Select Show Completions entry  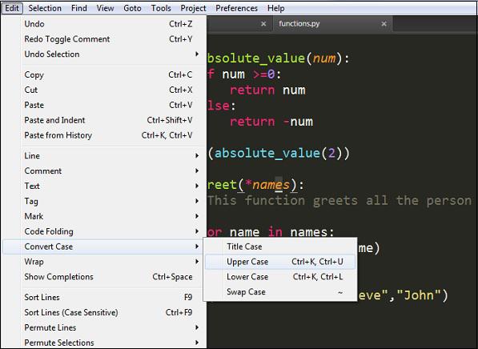coord(104,277)
